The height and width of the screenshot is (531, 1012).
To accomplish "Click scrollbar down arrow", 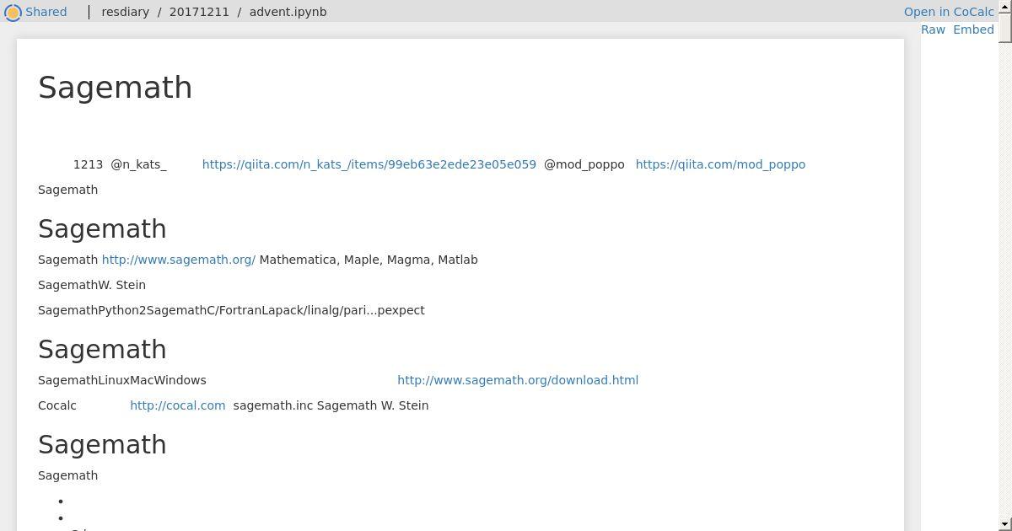I will [x=1004, y=524].
